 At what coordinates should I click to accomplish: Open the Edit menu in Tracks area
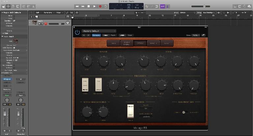click(x=38, y=13)
